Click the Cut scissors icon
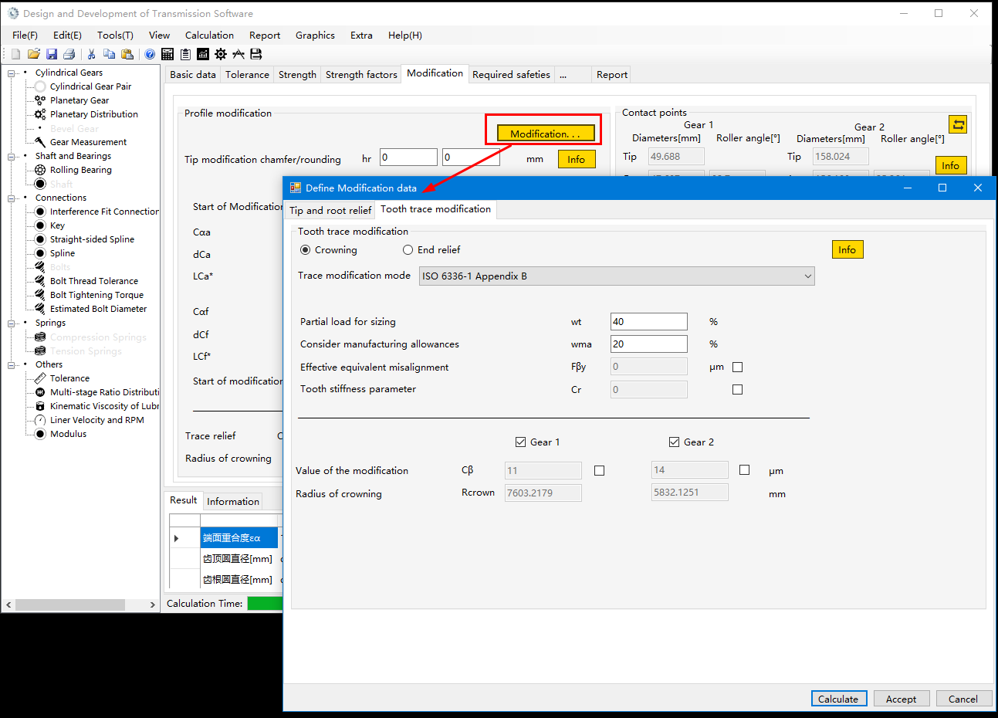 [91, 54]
